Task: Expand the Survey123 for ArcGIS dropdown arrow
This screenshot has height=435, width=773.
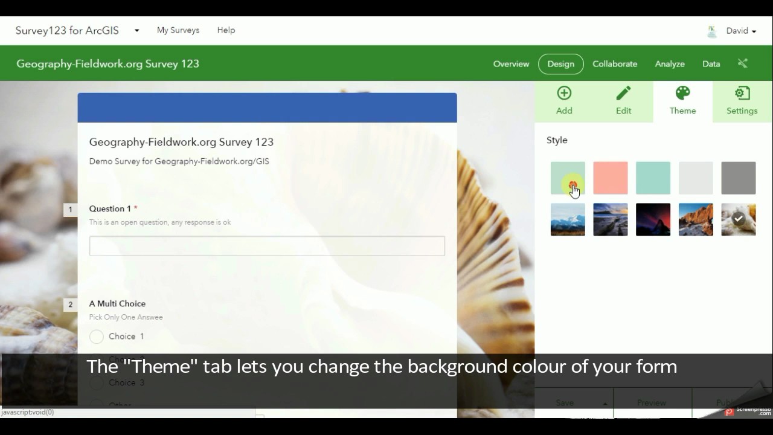Action: tap(137, 31)
